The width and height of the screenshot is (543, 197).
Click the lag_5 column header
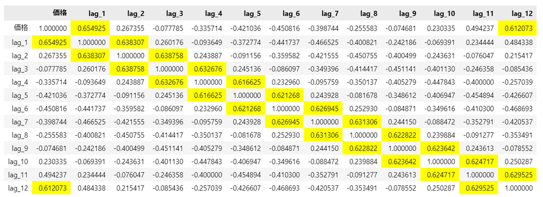[x=252, y=14]
